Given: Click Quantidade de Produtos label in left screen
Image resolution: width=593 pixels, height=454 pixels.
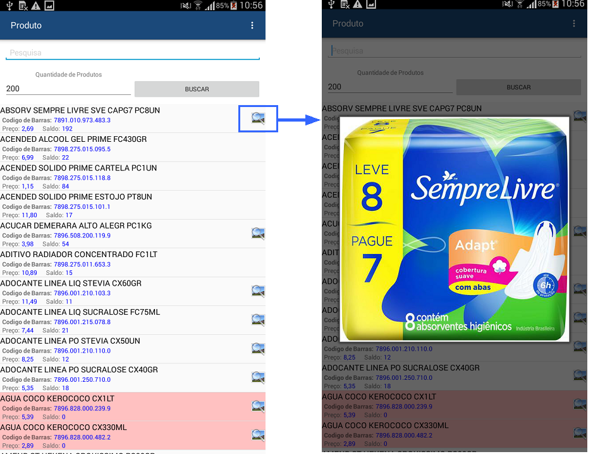Looking at the screenshot, I should point(68,75).
